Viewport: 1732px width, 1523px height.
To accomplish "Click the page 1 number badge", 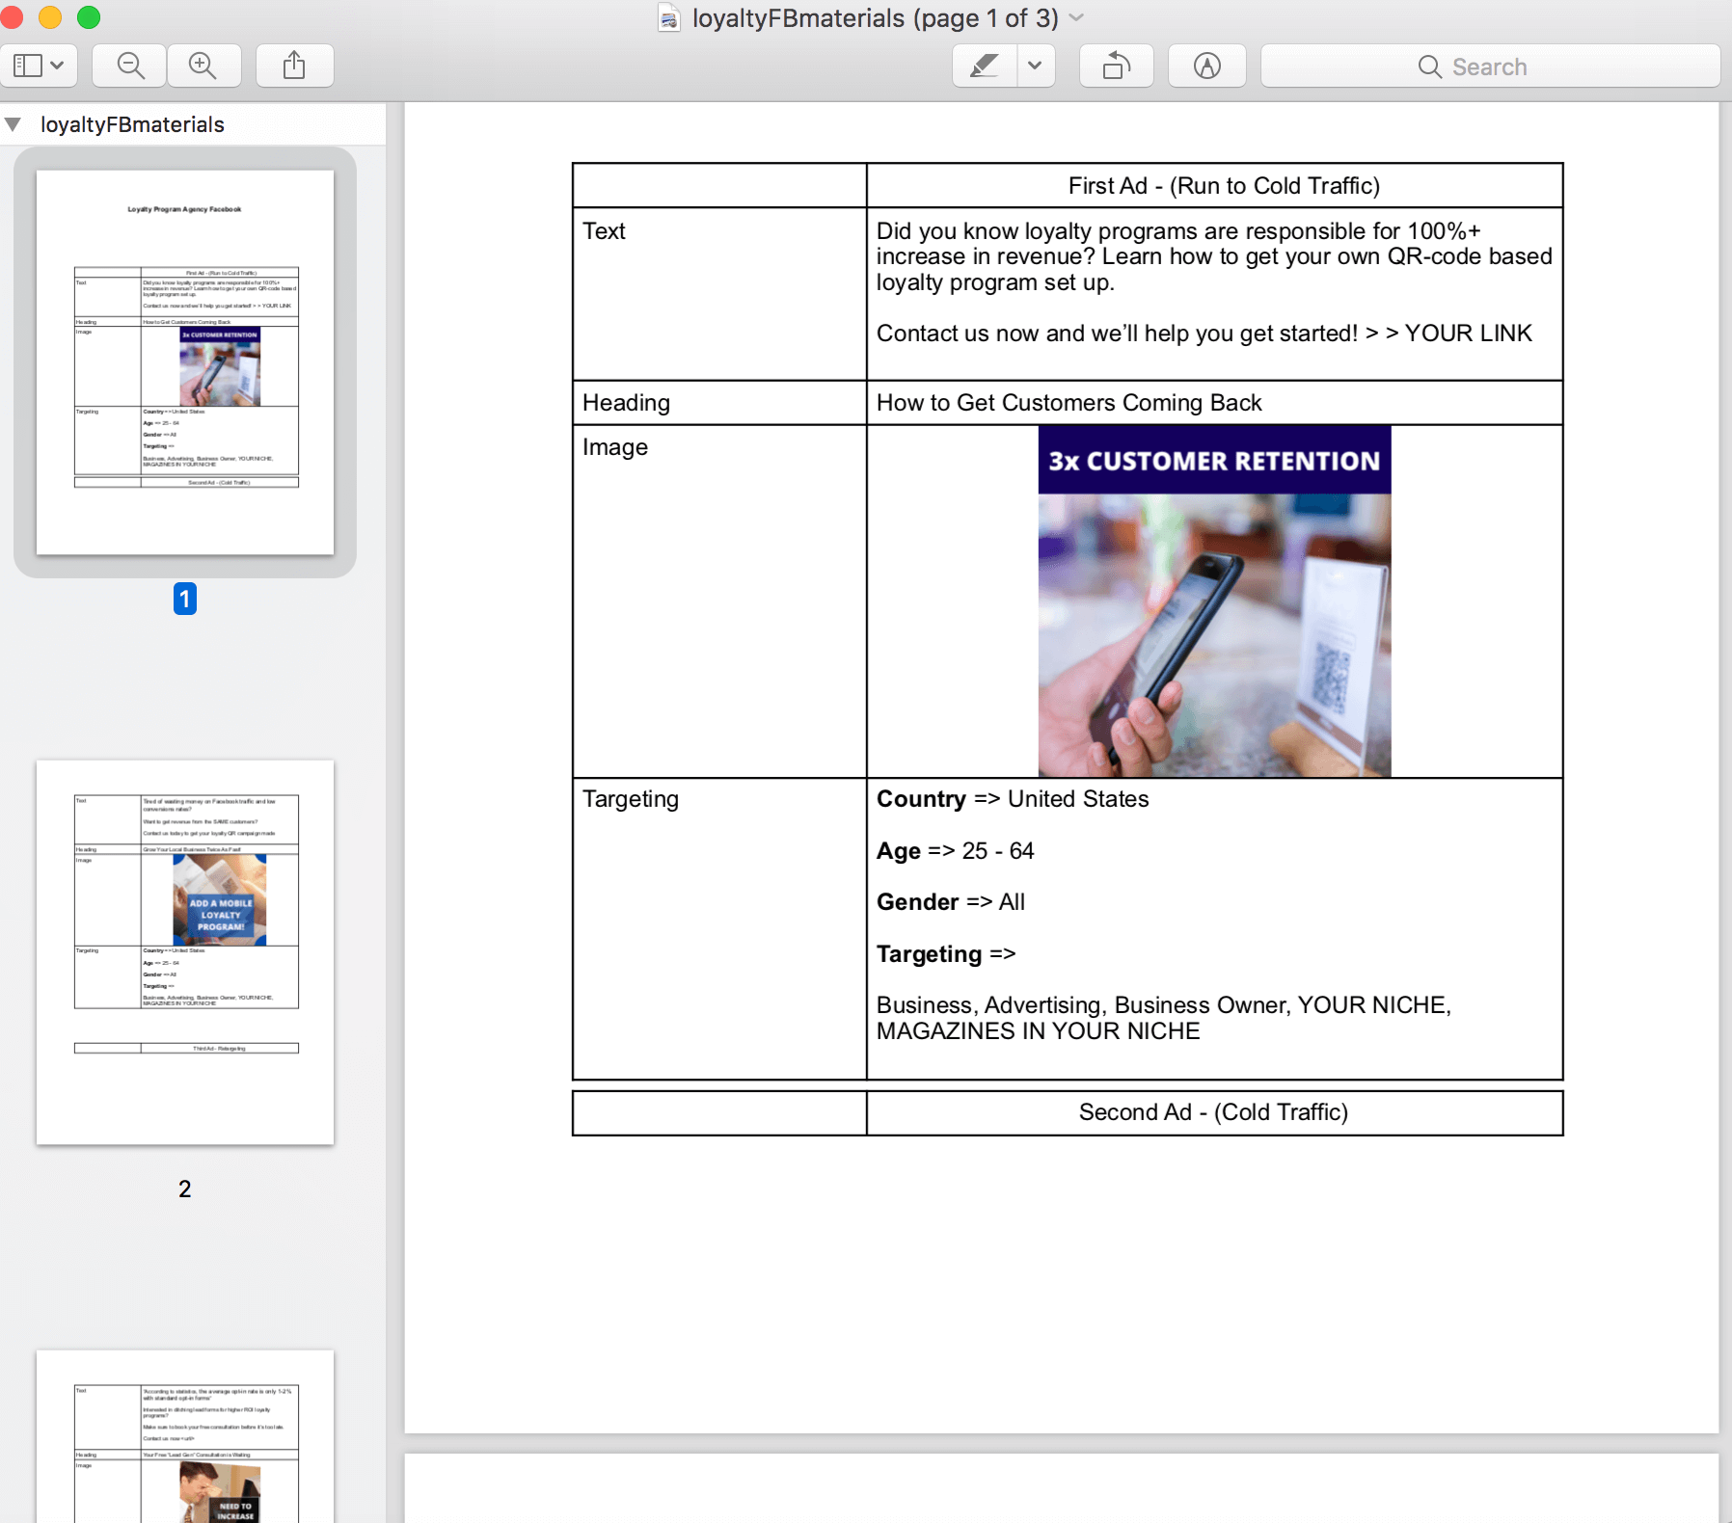I will tap(185, 599).
